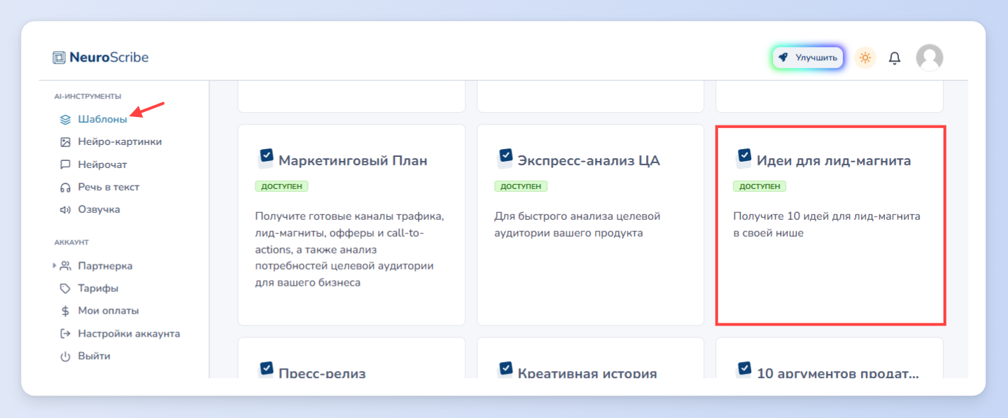
Task: Click ДОСТУПЕН badge on Маркетинговый План
Action: point(282,186)
